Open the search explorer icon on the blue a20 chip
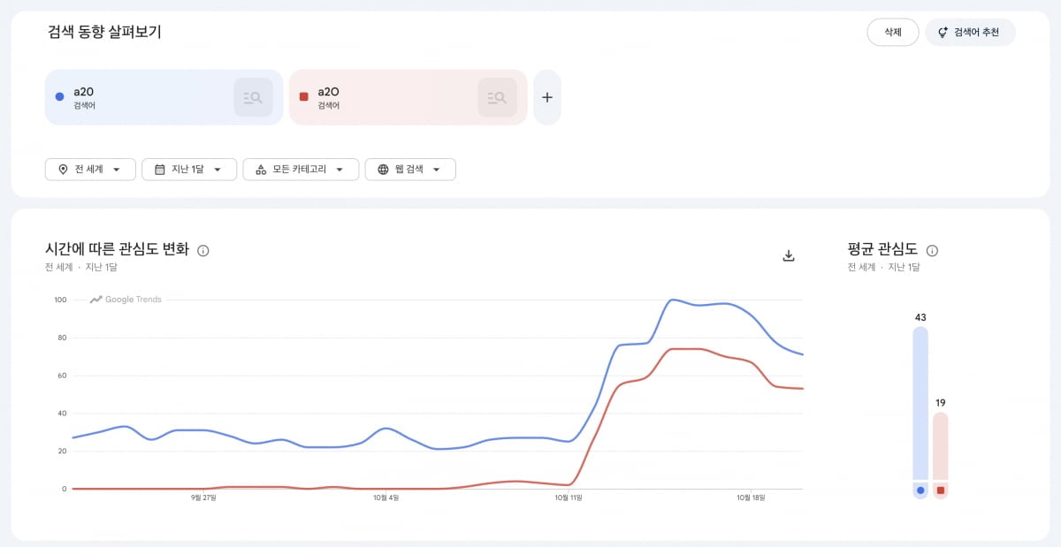This screenshot has height=547, width=1061. (253, 97)
